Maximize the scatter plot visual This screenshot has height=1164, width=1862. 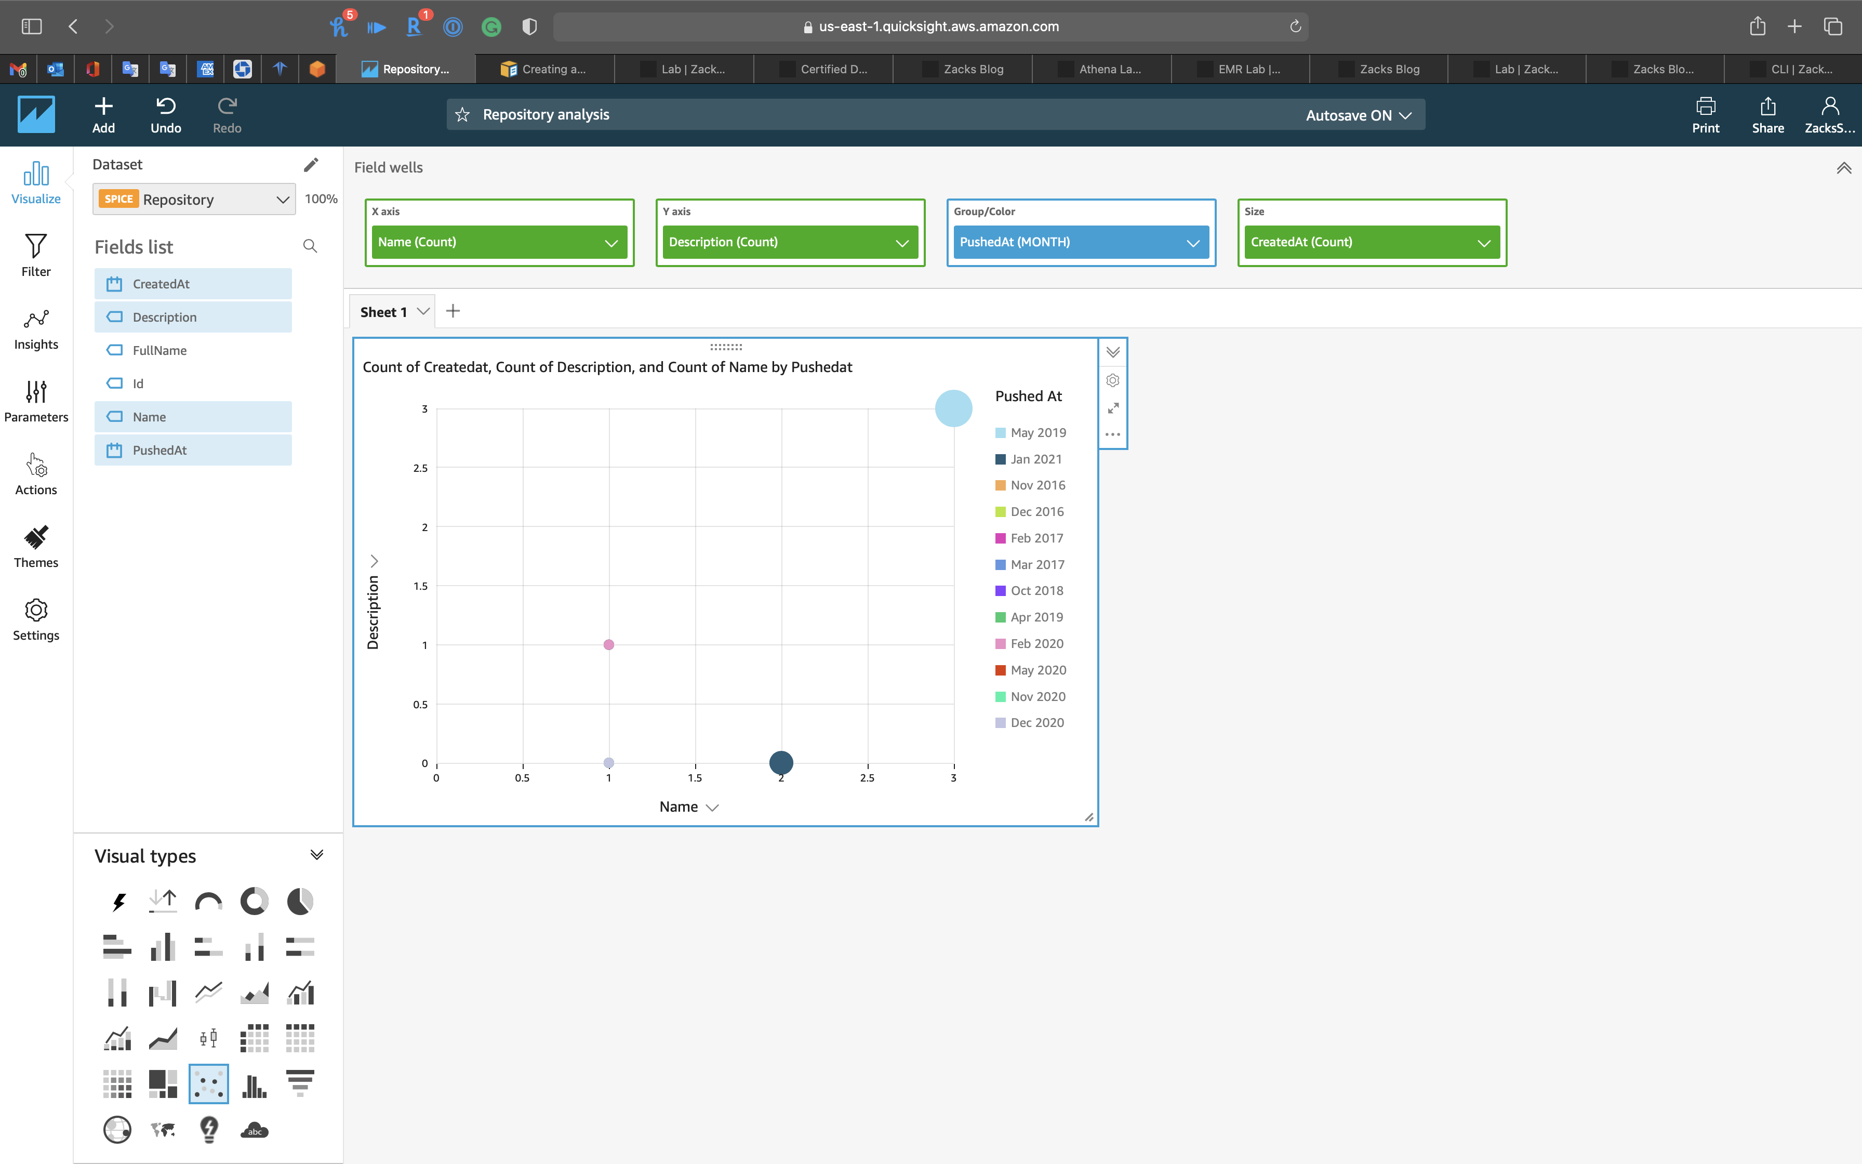[x=1113, y=408]
